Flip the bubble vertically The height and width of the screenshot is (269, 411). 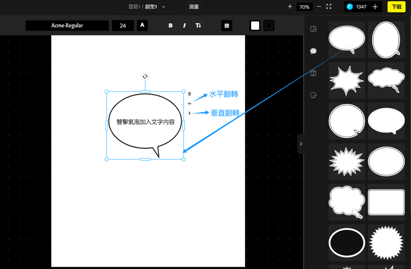pyautogui.click(x=190, y=113)
